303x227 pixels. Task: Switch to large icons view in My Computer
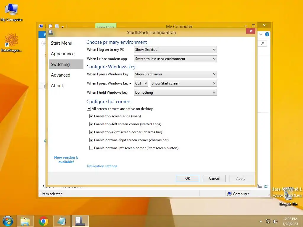point(266,187)
